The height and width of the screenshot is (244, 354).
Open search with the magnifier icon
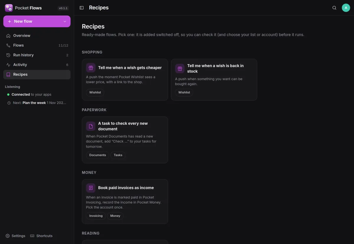(334, 8)
